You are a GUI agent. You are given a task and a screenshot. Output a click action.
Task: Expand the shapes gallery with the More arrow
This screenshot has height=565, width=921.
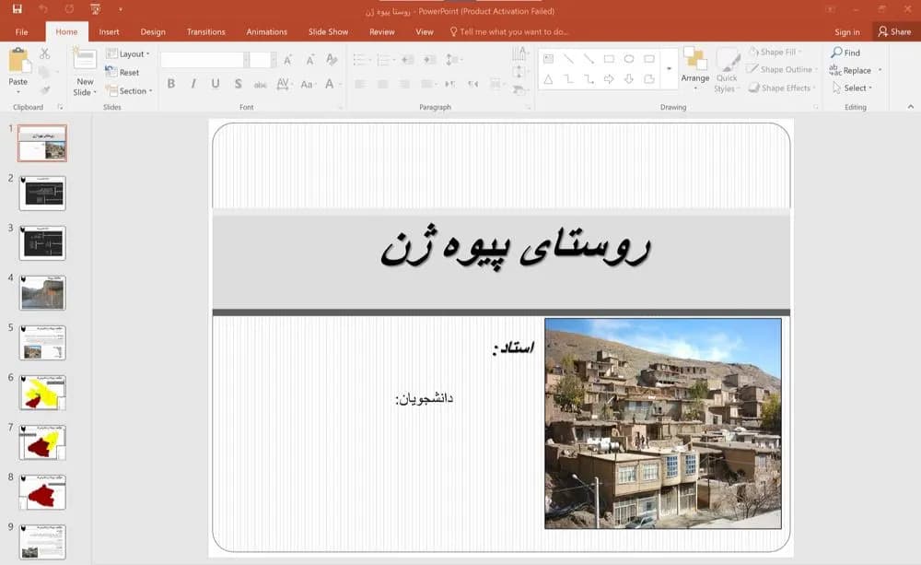(x=669, y=69)
